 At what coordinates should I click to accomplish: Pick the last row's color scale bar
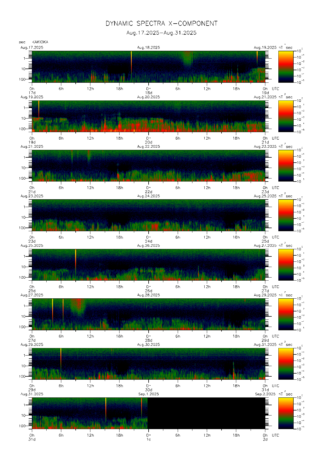coord(286,413)
